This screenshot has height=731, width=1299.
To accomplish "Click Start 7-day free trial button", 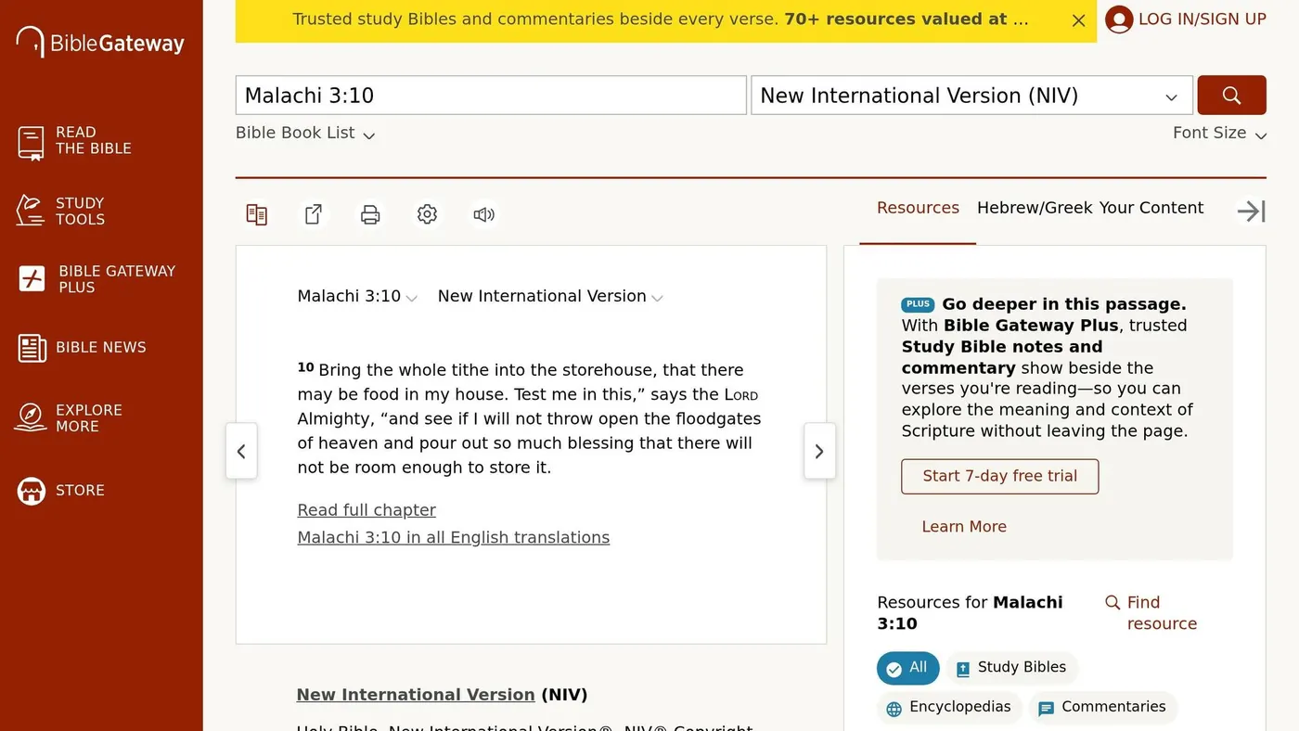I will 999,477.
